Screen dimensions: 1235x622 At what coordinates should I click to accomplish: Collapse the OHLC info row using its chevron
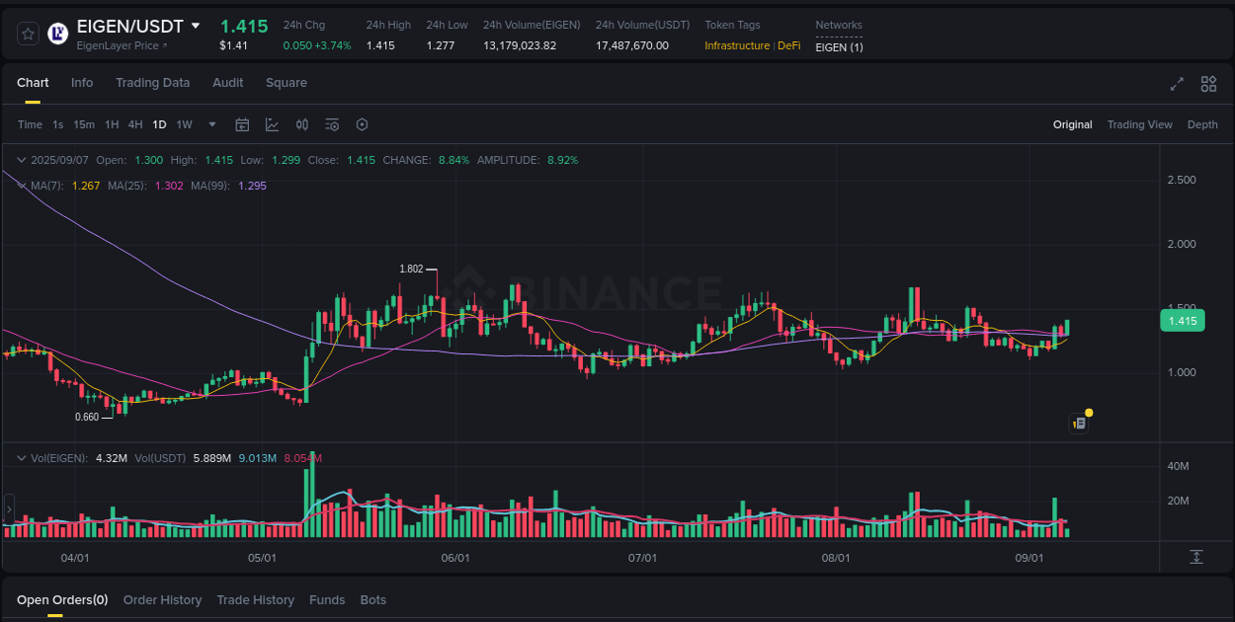[21, 159]
